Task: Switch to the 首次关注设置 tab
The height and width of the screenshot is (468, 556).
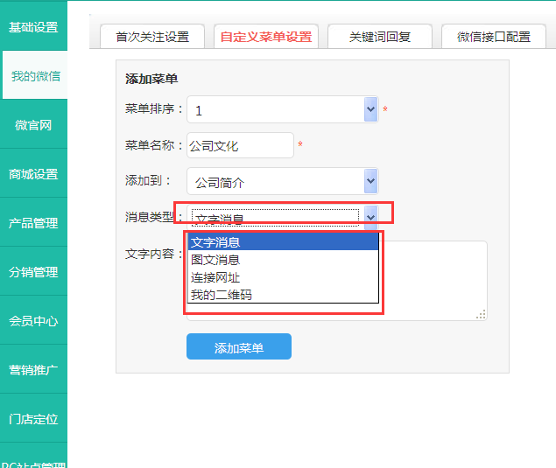Action: [x=151, y=37]
